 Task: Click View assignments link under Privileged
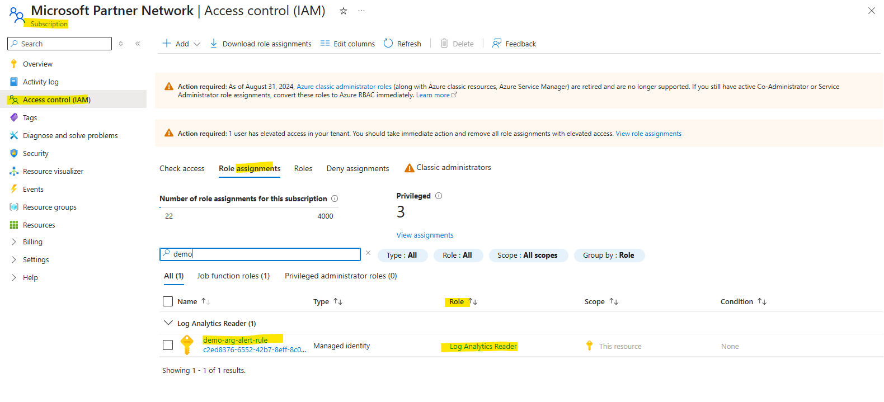(x=425, y=235)
